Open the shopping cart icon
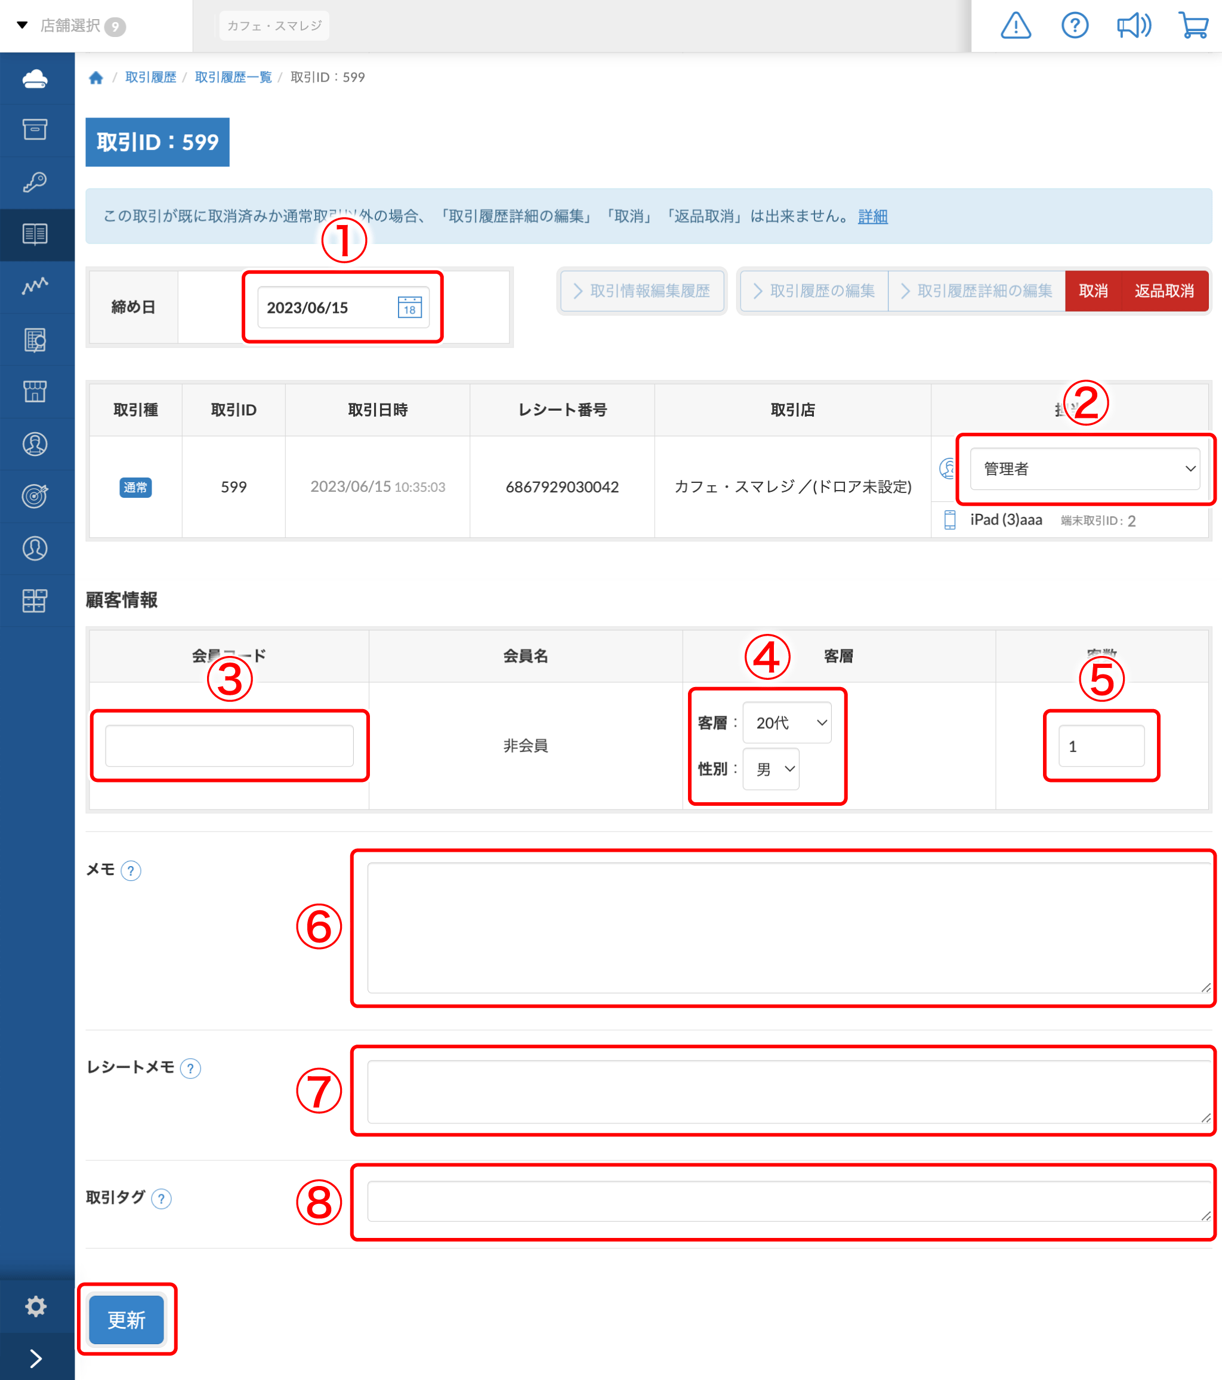 [1193, 26]
